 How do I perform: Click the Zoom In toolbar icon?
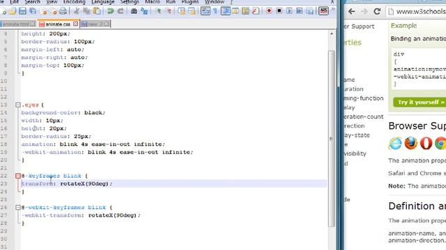point(158,11)
